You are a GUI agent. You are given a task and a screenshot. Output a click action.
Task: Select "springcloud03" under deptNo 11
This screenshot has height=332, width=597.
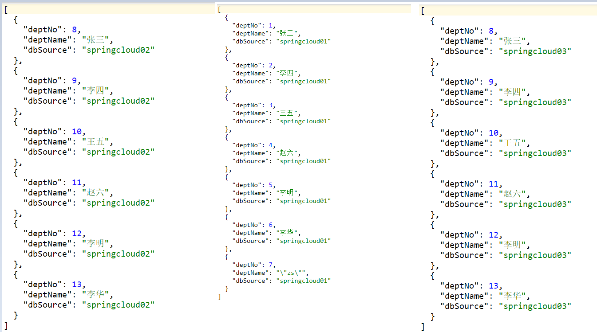(x=535, y=204)
